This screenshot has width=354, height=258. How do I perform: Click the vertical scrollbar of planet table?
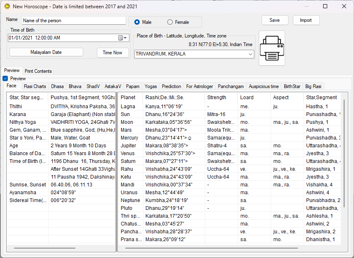click(x=344, y=153)
